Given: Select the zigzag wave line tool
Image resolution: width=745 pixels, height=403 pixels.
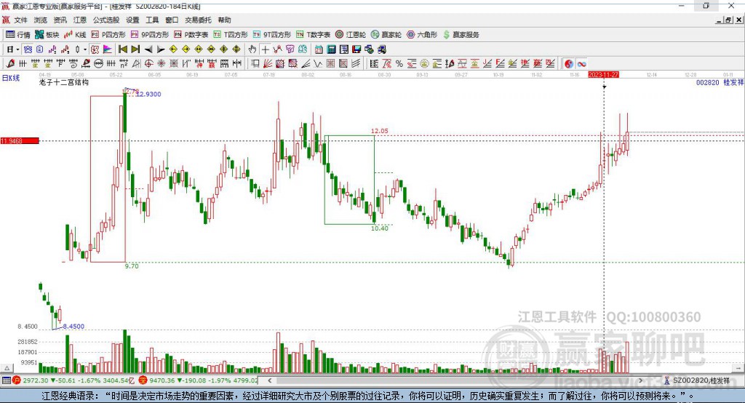Looking at the screenshot, I should 318,64.
